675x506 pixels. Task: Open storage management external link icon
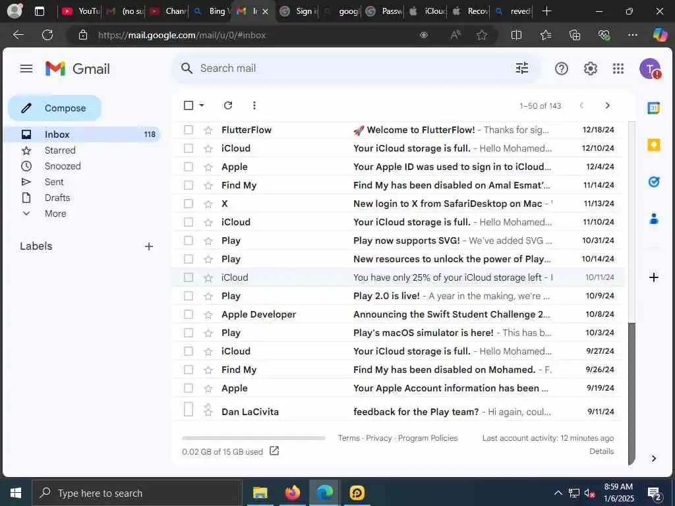(274, 451)
